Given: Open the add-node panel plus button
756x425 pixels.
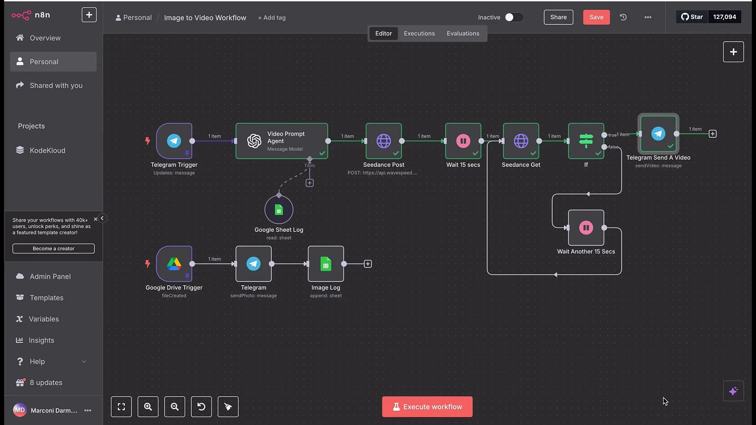Looking at the screenshot, I should (733, 52).
